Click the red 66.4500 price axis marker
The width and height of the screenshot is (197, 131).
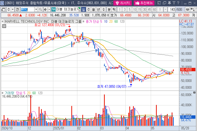click(x=188, y=69)
